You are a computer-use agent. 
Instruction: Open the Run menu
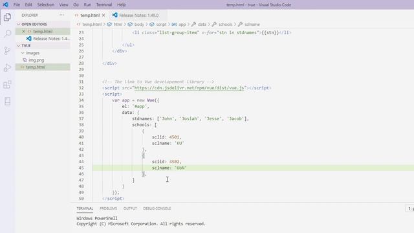coord(87,5)
